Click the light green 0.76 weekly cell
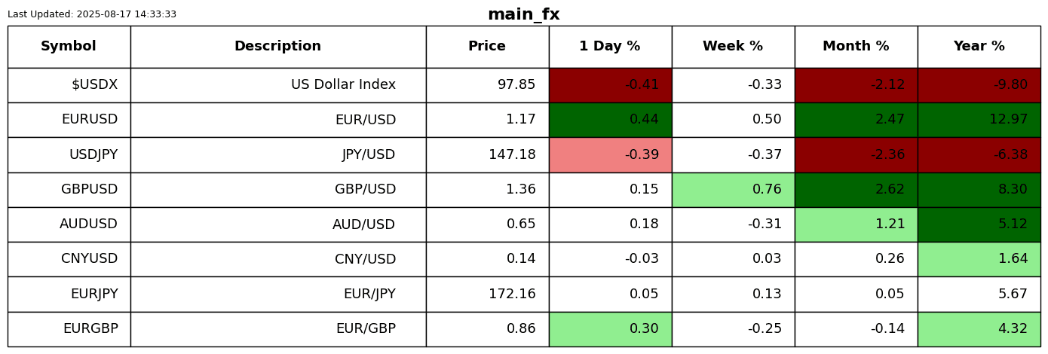This screenshot has width=1048, height=354. 733,190
